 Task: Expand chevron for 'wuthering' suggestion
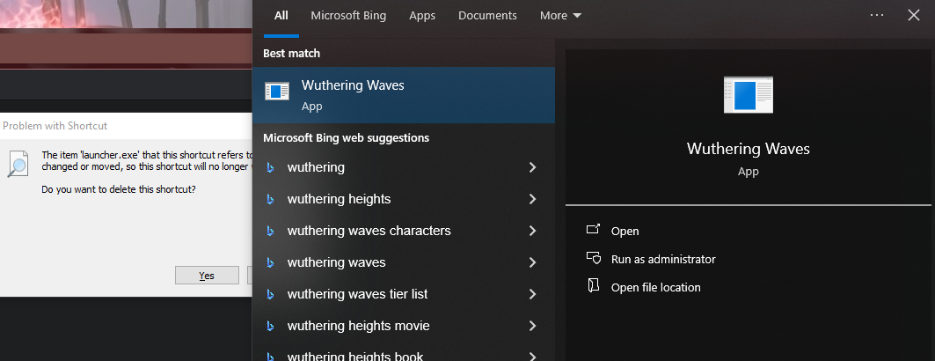coord(532,167)
